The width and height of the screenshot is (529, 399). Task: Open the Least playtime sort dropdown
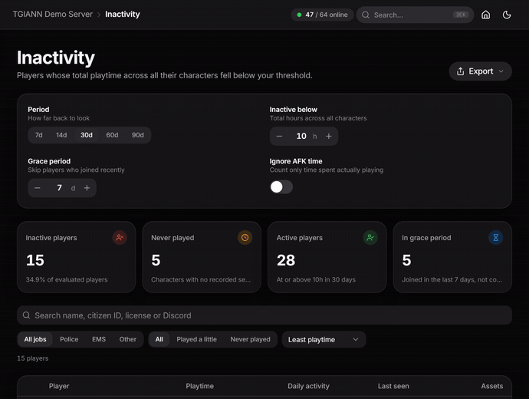[324, 339]
